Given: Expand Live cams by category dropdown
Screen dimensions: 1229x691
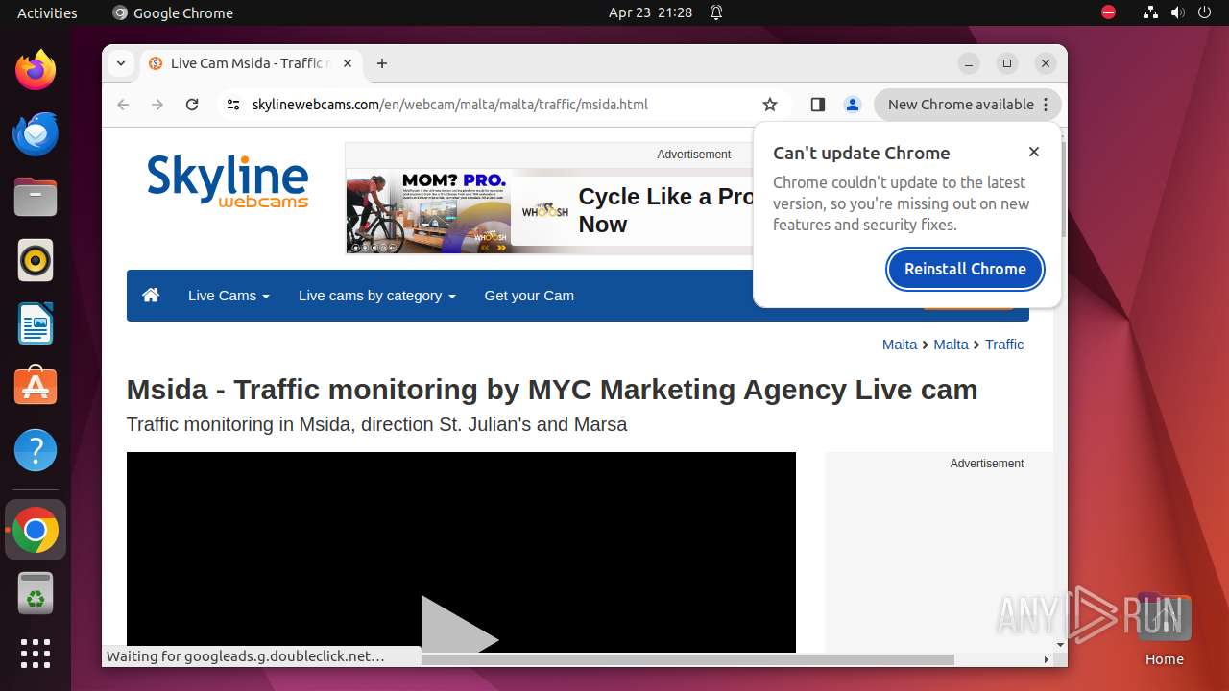Looking at the screenshot, I should pos(376,296).
